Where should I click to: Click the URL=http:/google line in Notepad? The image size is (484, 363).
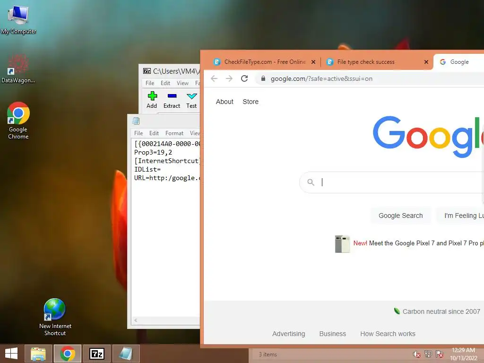[x=167, y=178]
